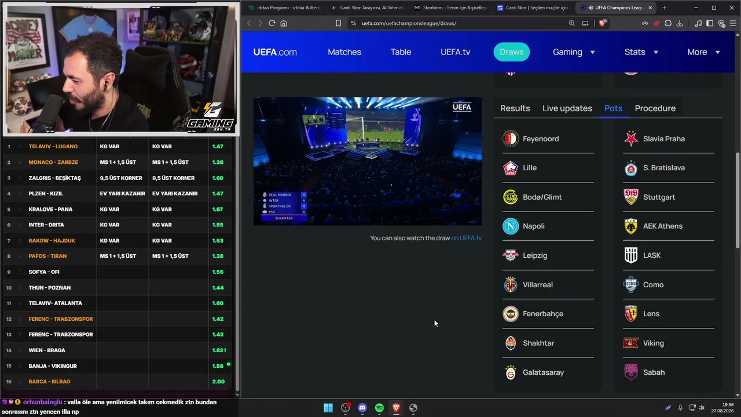This screenshot has width=741, height=417.
Task: Click the ZALGRIS - BEŞİKTAŞ match row
Action: click(x=117, y=178)
